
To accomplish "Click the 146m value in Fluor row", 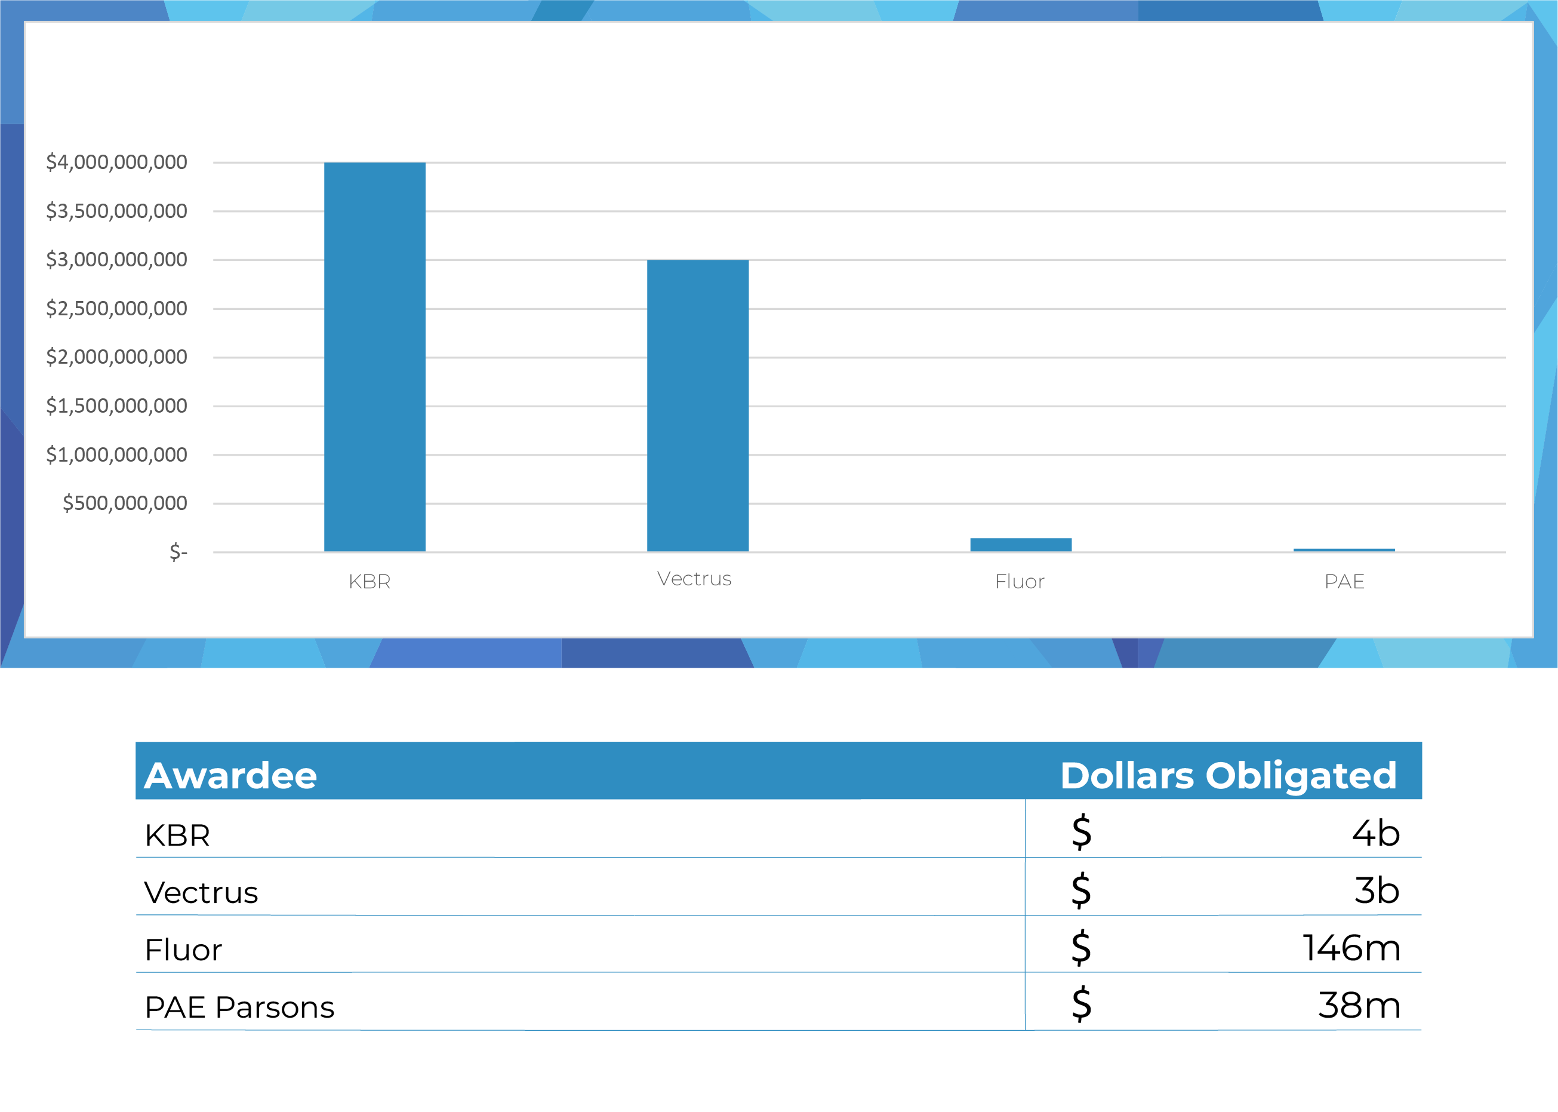I will (x=1351, y=948).
